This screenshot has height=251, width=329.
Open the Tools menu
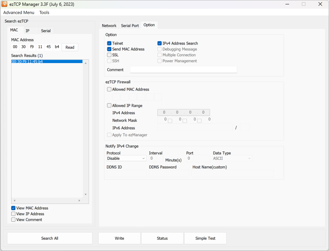44,12
